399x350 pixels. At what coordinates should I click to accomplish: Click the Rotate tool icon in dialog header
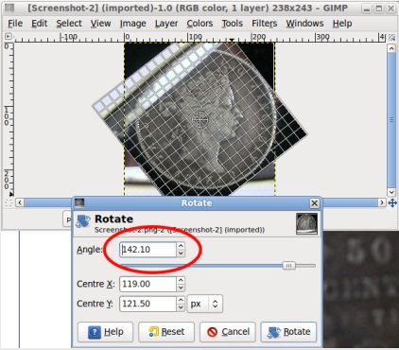click(x=83, y=220)
